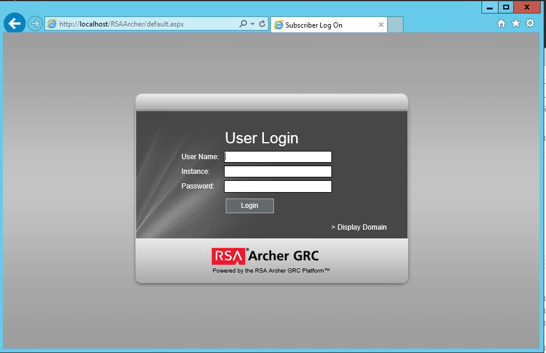The image size is (546, 353).
Task: Go back using the browser back arrow
Action: [x=14, y=23]
